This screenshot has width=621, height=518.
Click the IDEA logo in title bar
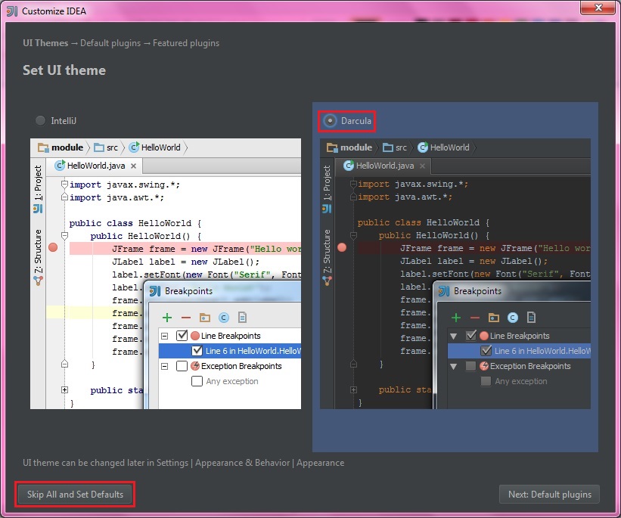coord(12,11)
